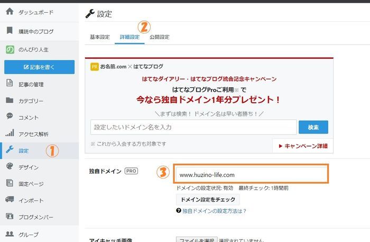The height and width of the screenshot is (242, 370).
Task: Click the 記事を書く button
Action: pos(40,67)
